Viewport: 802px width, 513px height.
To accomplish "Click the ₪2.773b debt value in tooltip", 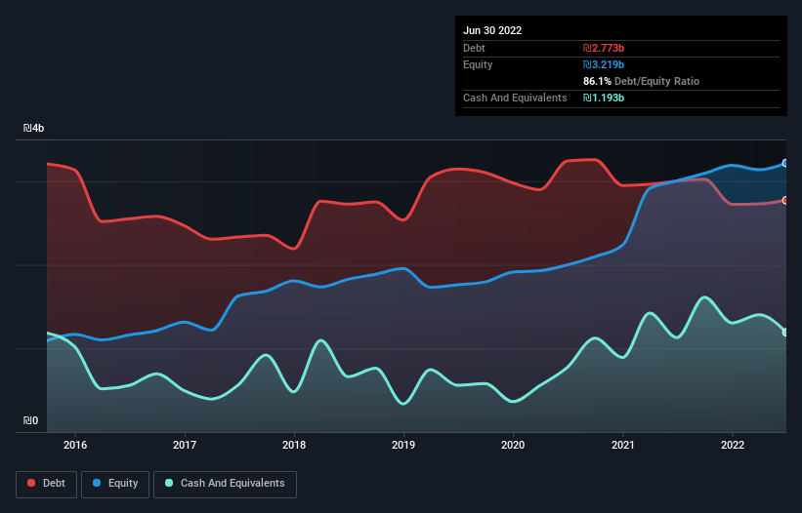I will pos(604,48).
